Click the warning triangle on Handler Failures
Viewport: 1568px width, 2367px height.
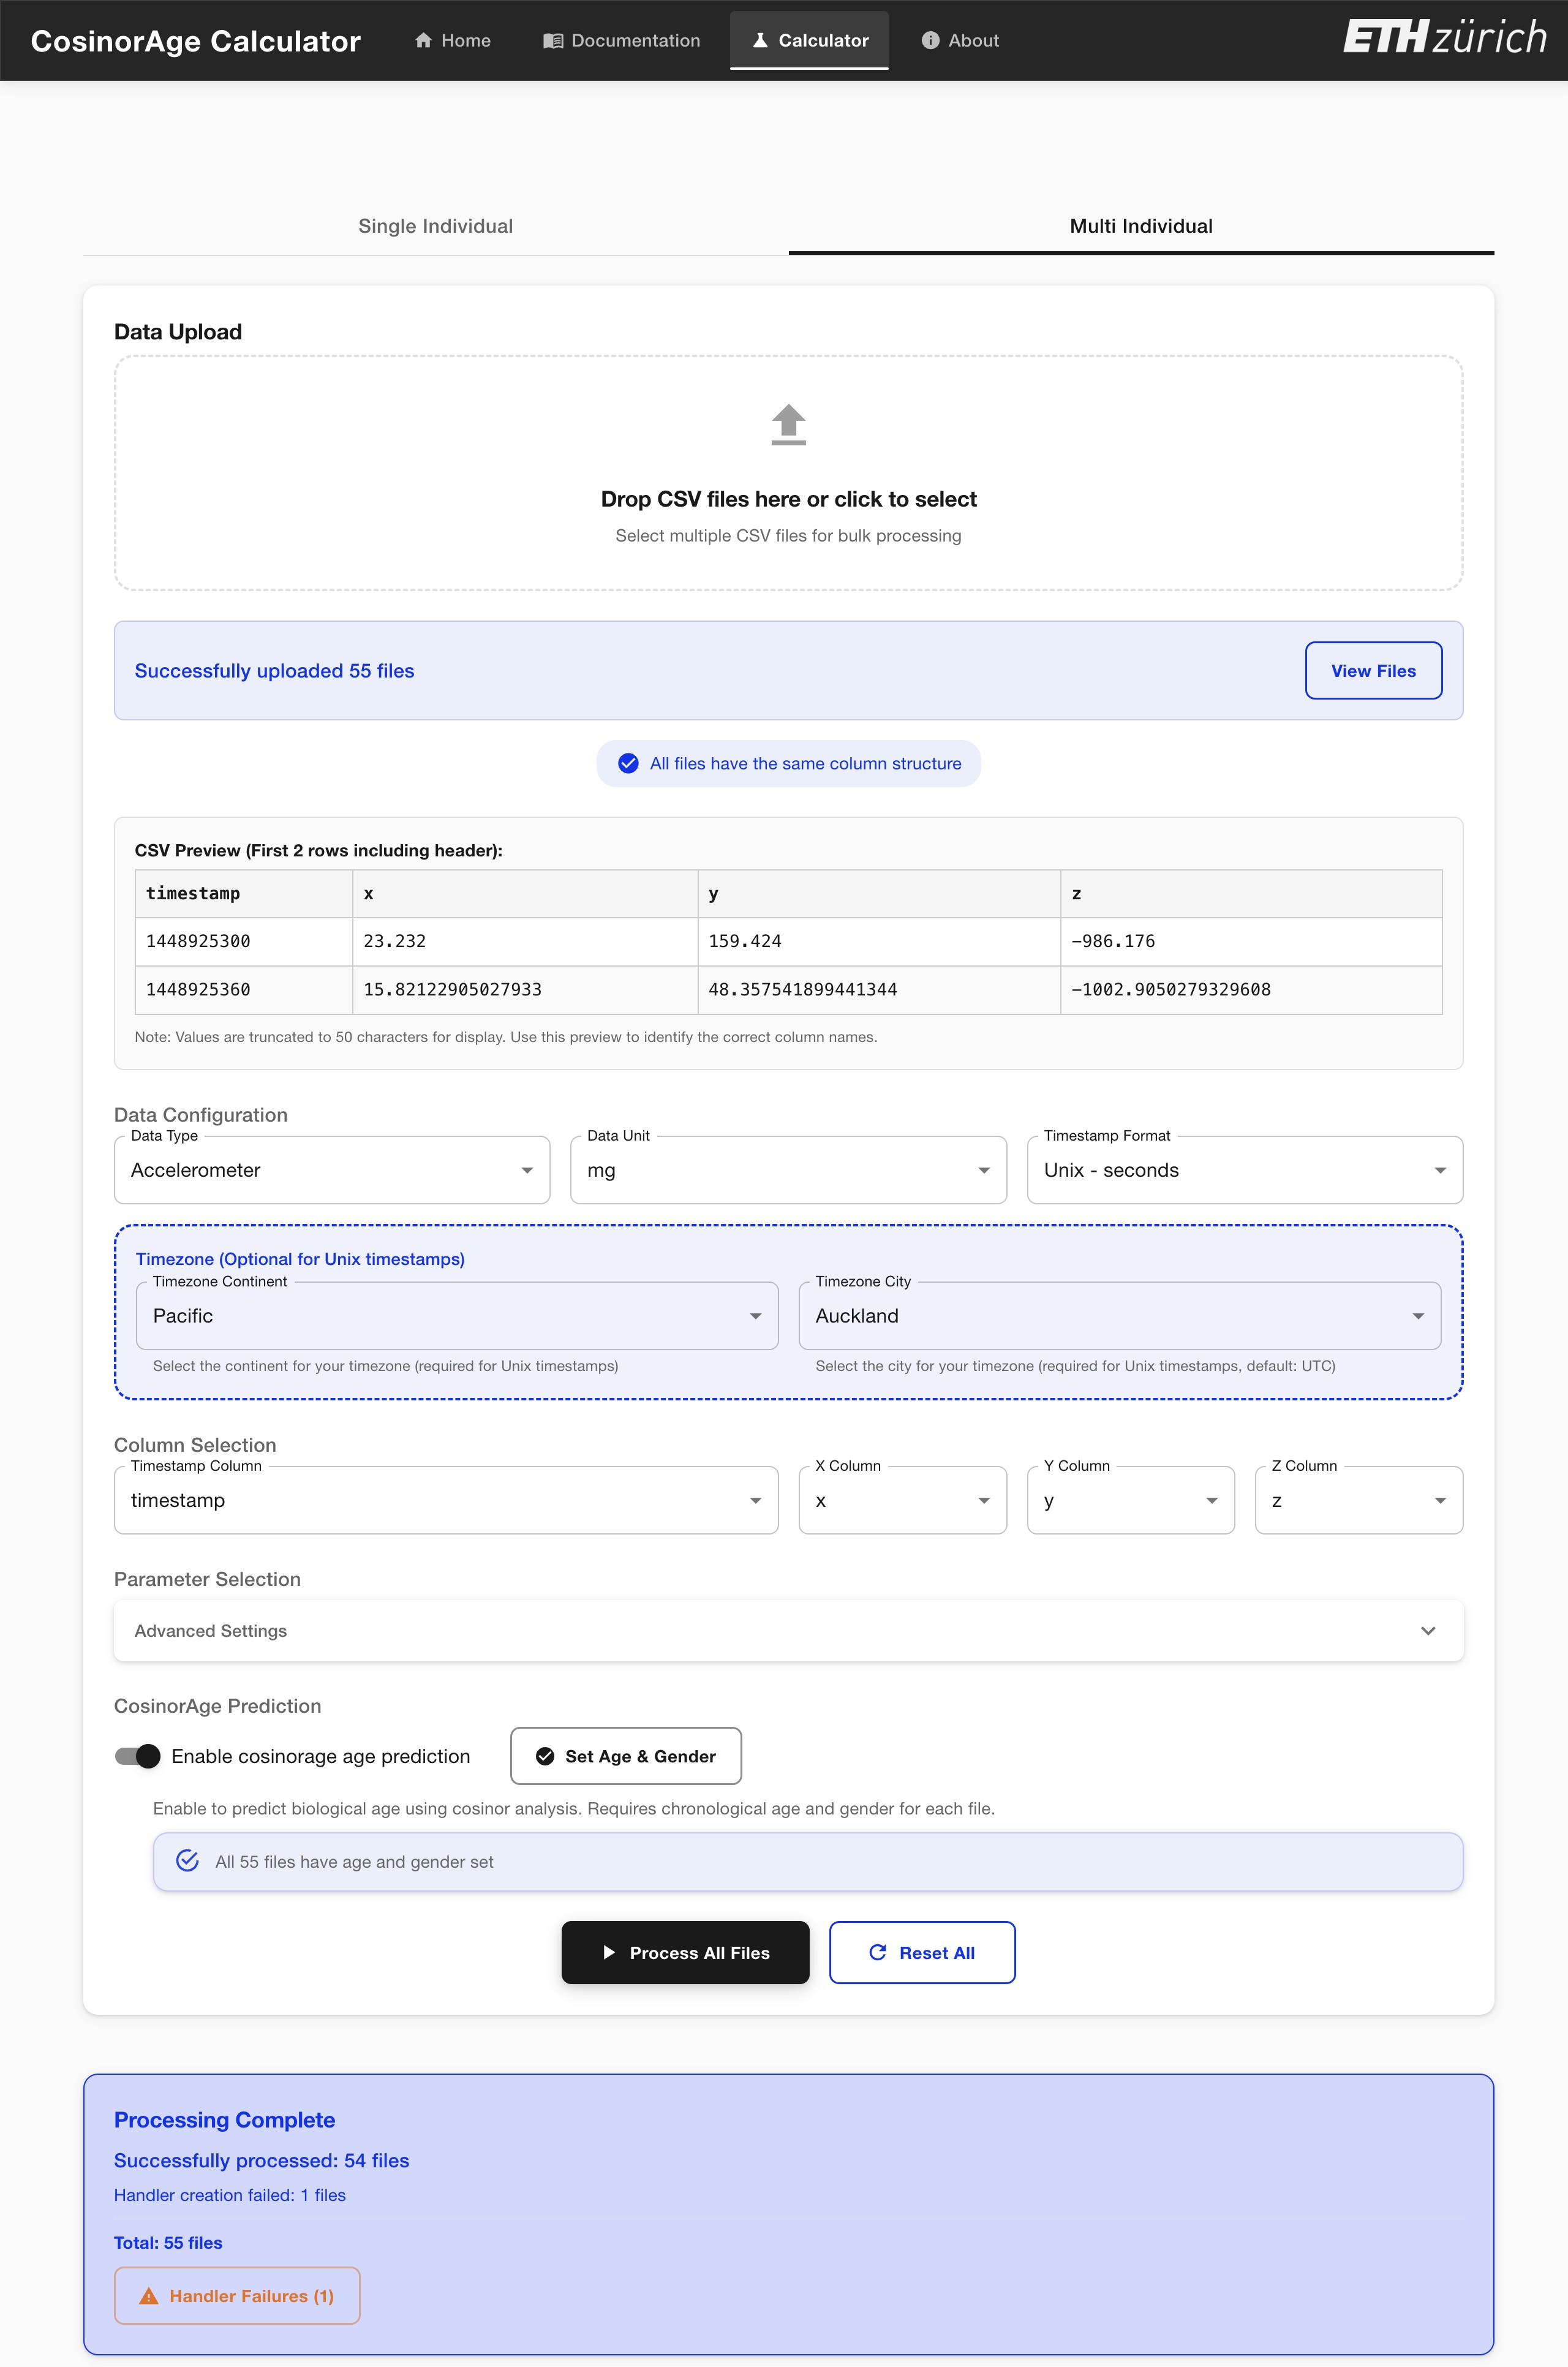[149, 2296]
